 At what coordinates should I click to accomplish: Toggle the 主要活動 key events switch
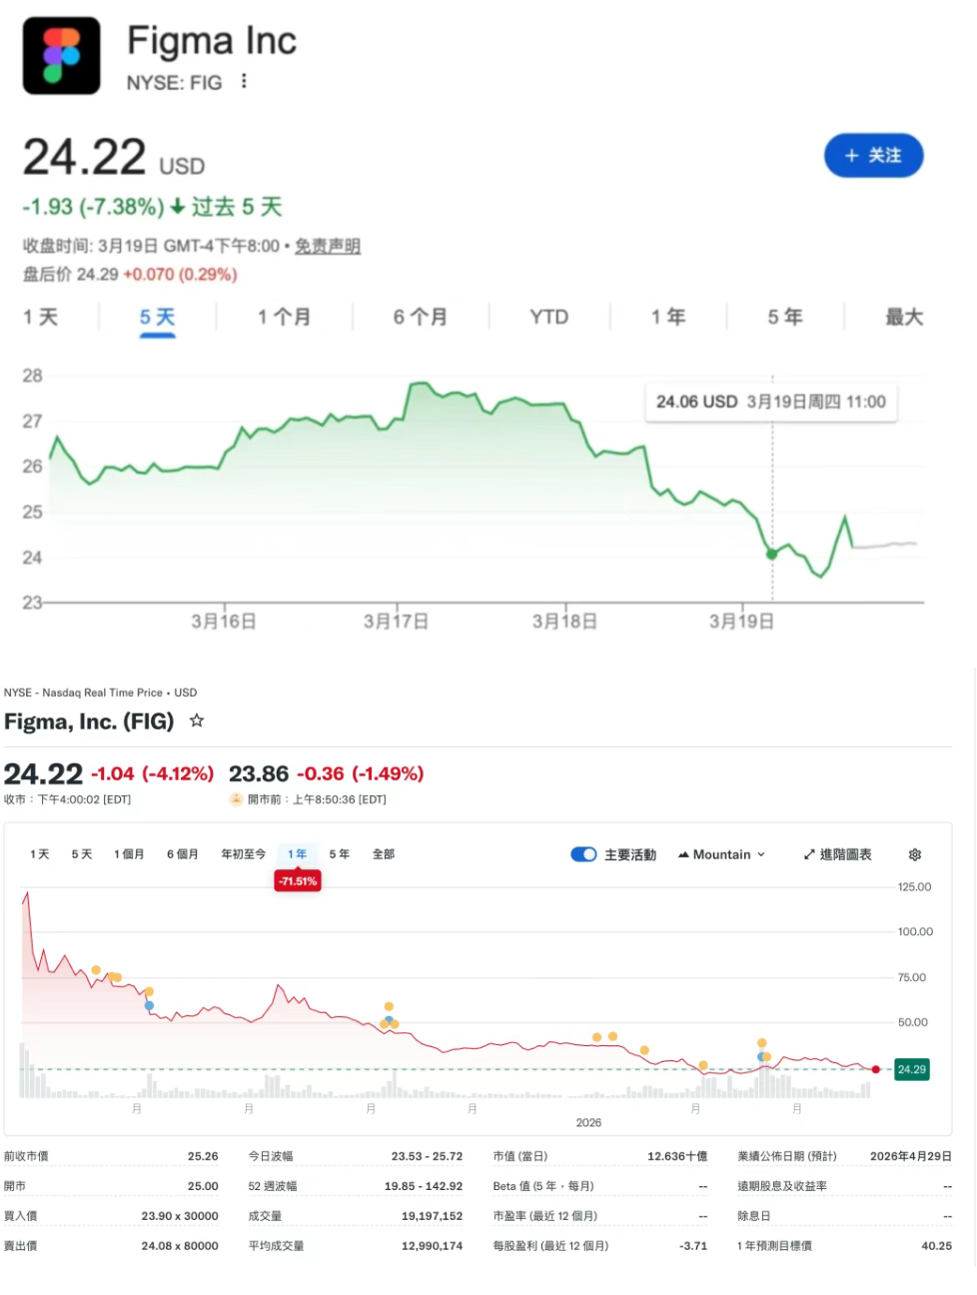(583, 854)
